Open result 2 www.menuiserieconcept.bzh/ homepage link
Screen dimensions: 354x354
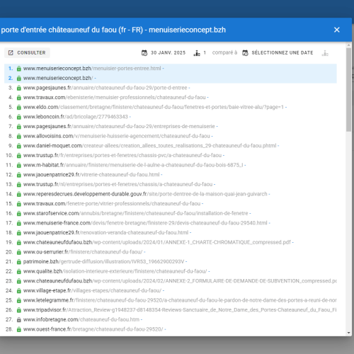click(x=58, y=78)
